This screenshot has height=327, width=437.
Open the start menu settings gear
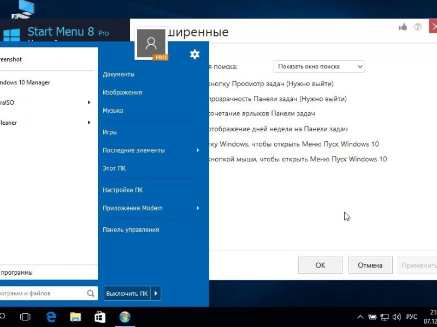pyautogui.click(x=194, y=54)
